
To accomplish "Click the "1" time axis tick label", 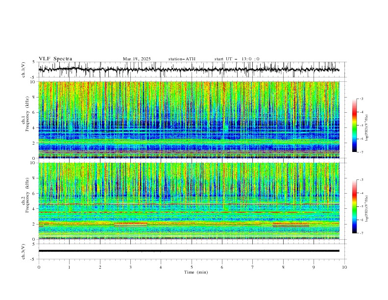I will (x=69, y=267).
